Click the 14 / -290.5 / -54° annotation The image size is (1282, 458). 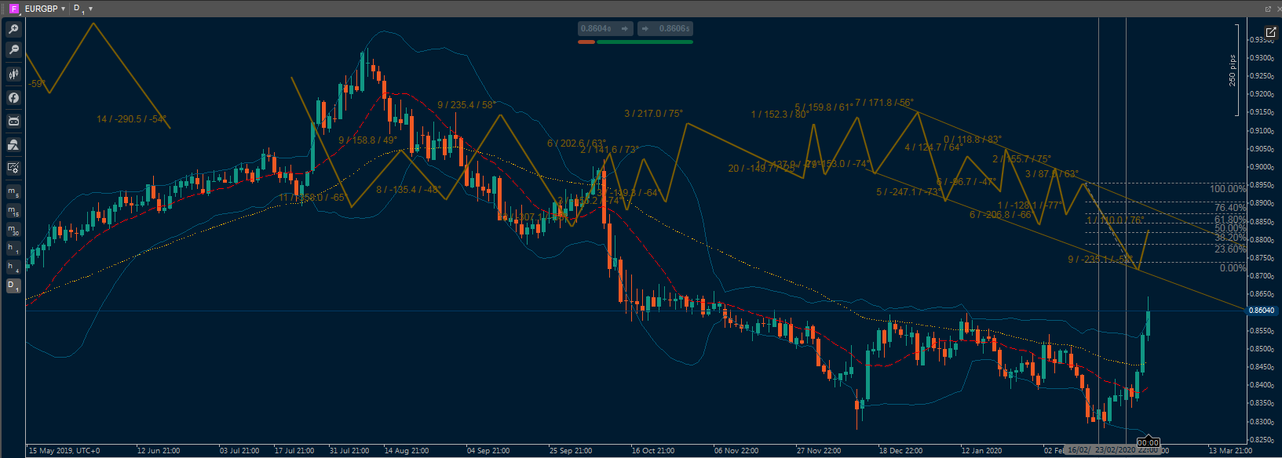pos(132,119)
